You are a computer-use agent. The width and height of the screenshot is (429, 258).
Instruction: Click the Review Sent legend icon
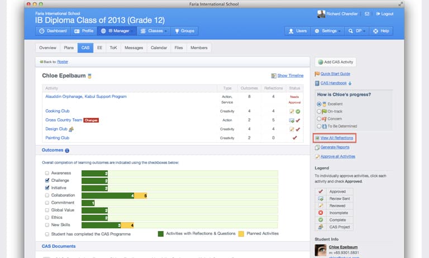(x=321, y=199)
